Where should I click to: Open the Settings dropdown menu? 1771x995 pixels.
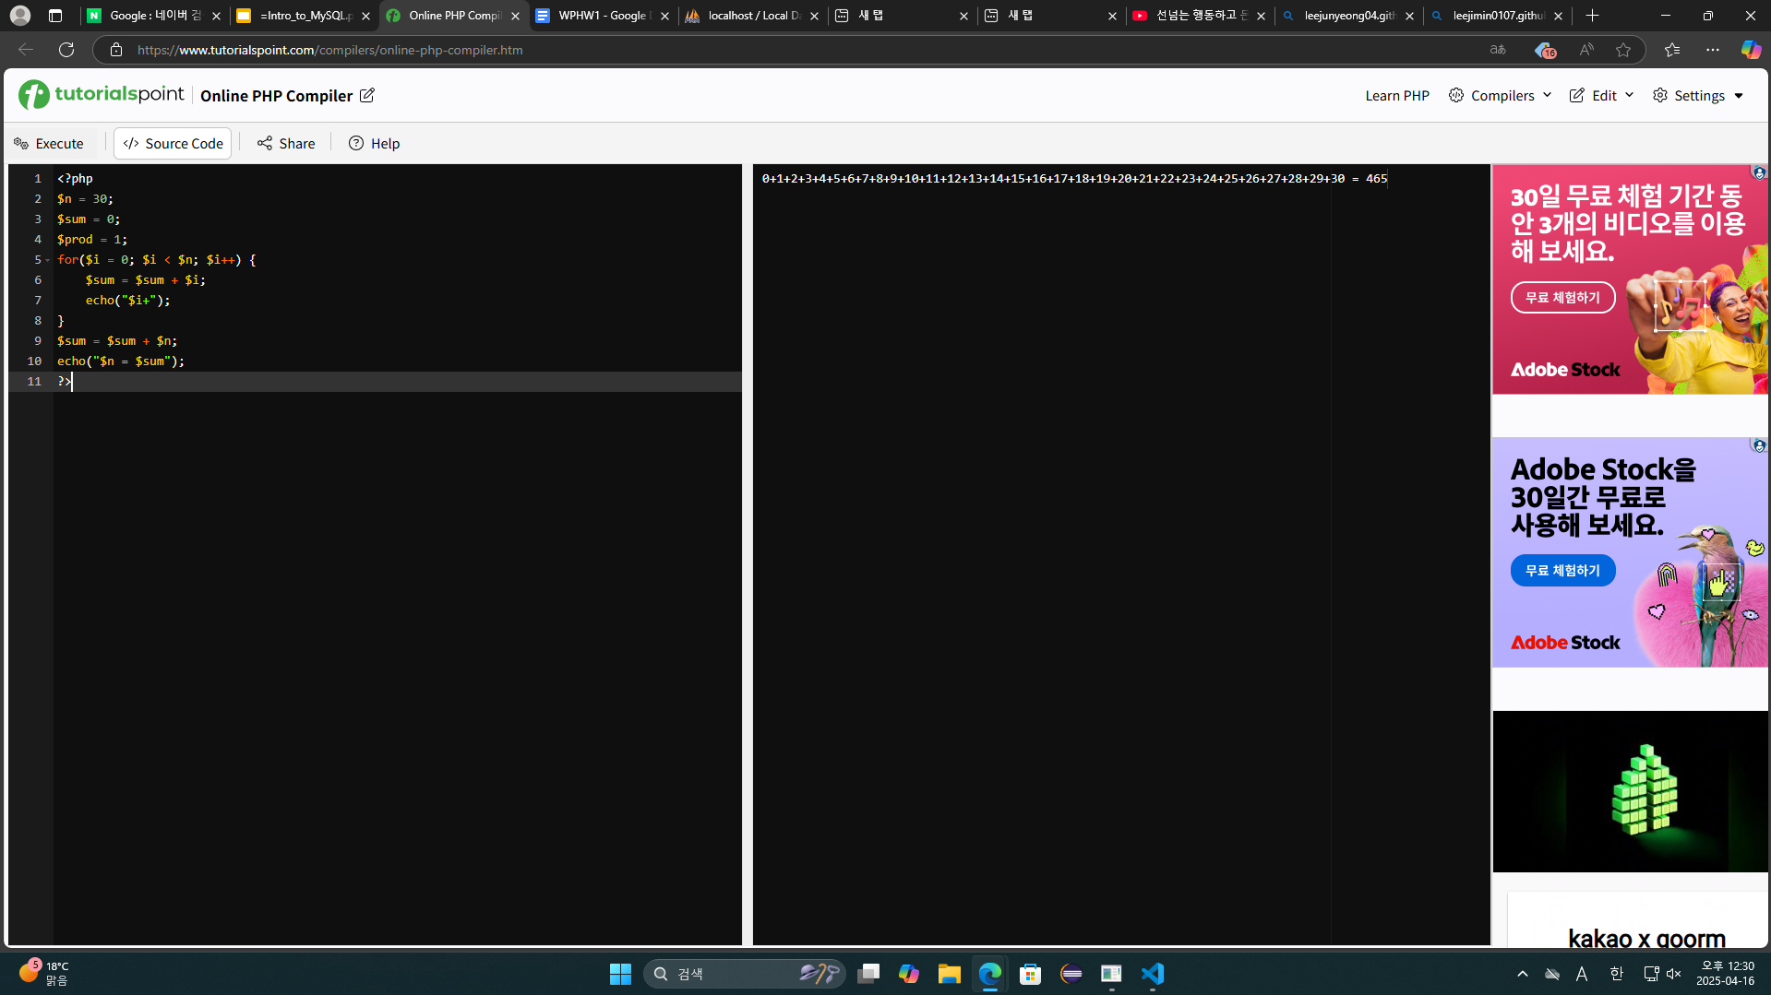[x=1697, y=95]
